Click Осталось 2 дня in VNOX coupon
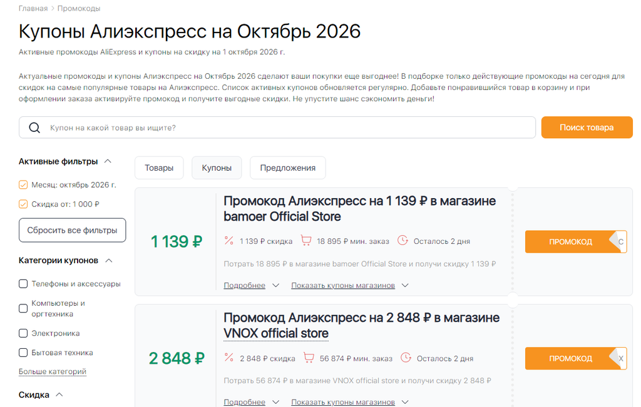 click(x=445, y=358)
